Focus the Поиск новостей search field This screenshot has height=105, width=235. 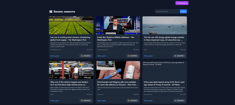[167, 12]
